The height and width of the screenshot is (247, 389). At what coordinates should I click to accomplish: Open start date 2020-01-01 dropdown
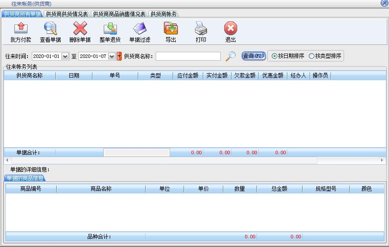coord(65,57)
